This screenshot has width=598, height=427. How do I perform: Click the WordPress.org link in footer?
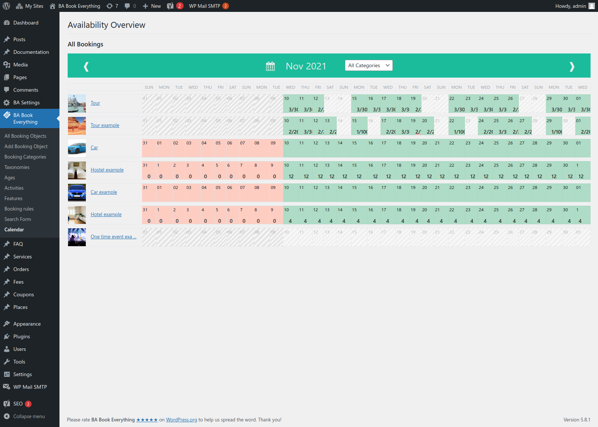click(x=181, y=420)
